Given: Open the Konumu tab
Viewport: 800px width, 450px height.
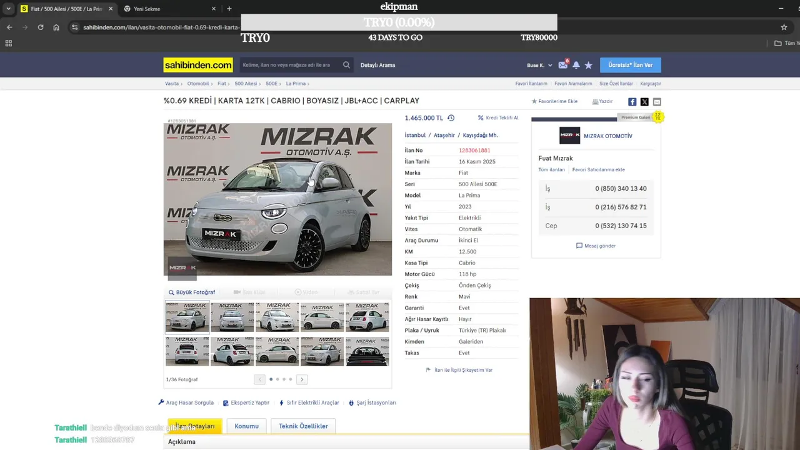Looking at the screenshot, I should 246,426.
